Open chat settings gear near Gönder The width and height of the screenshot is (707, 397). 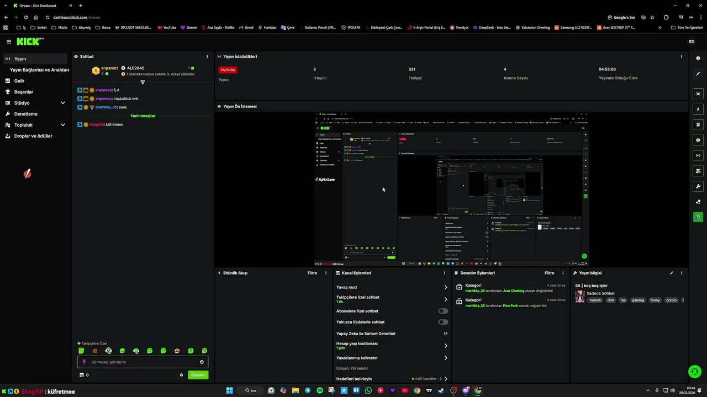[181, 375]
